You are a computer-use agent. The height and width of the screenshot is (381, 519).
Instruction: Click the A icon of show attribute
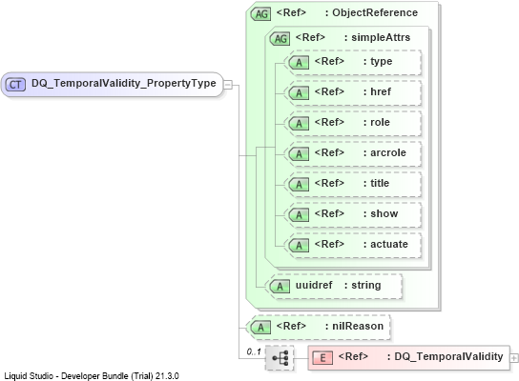[x=299, y=214]
